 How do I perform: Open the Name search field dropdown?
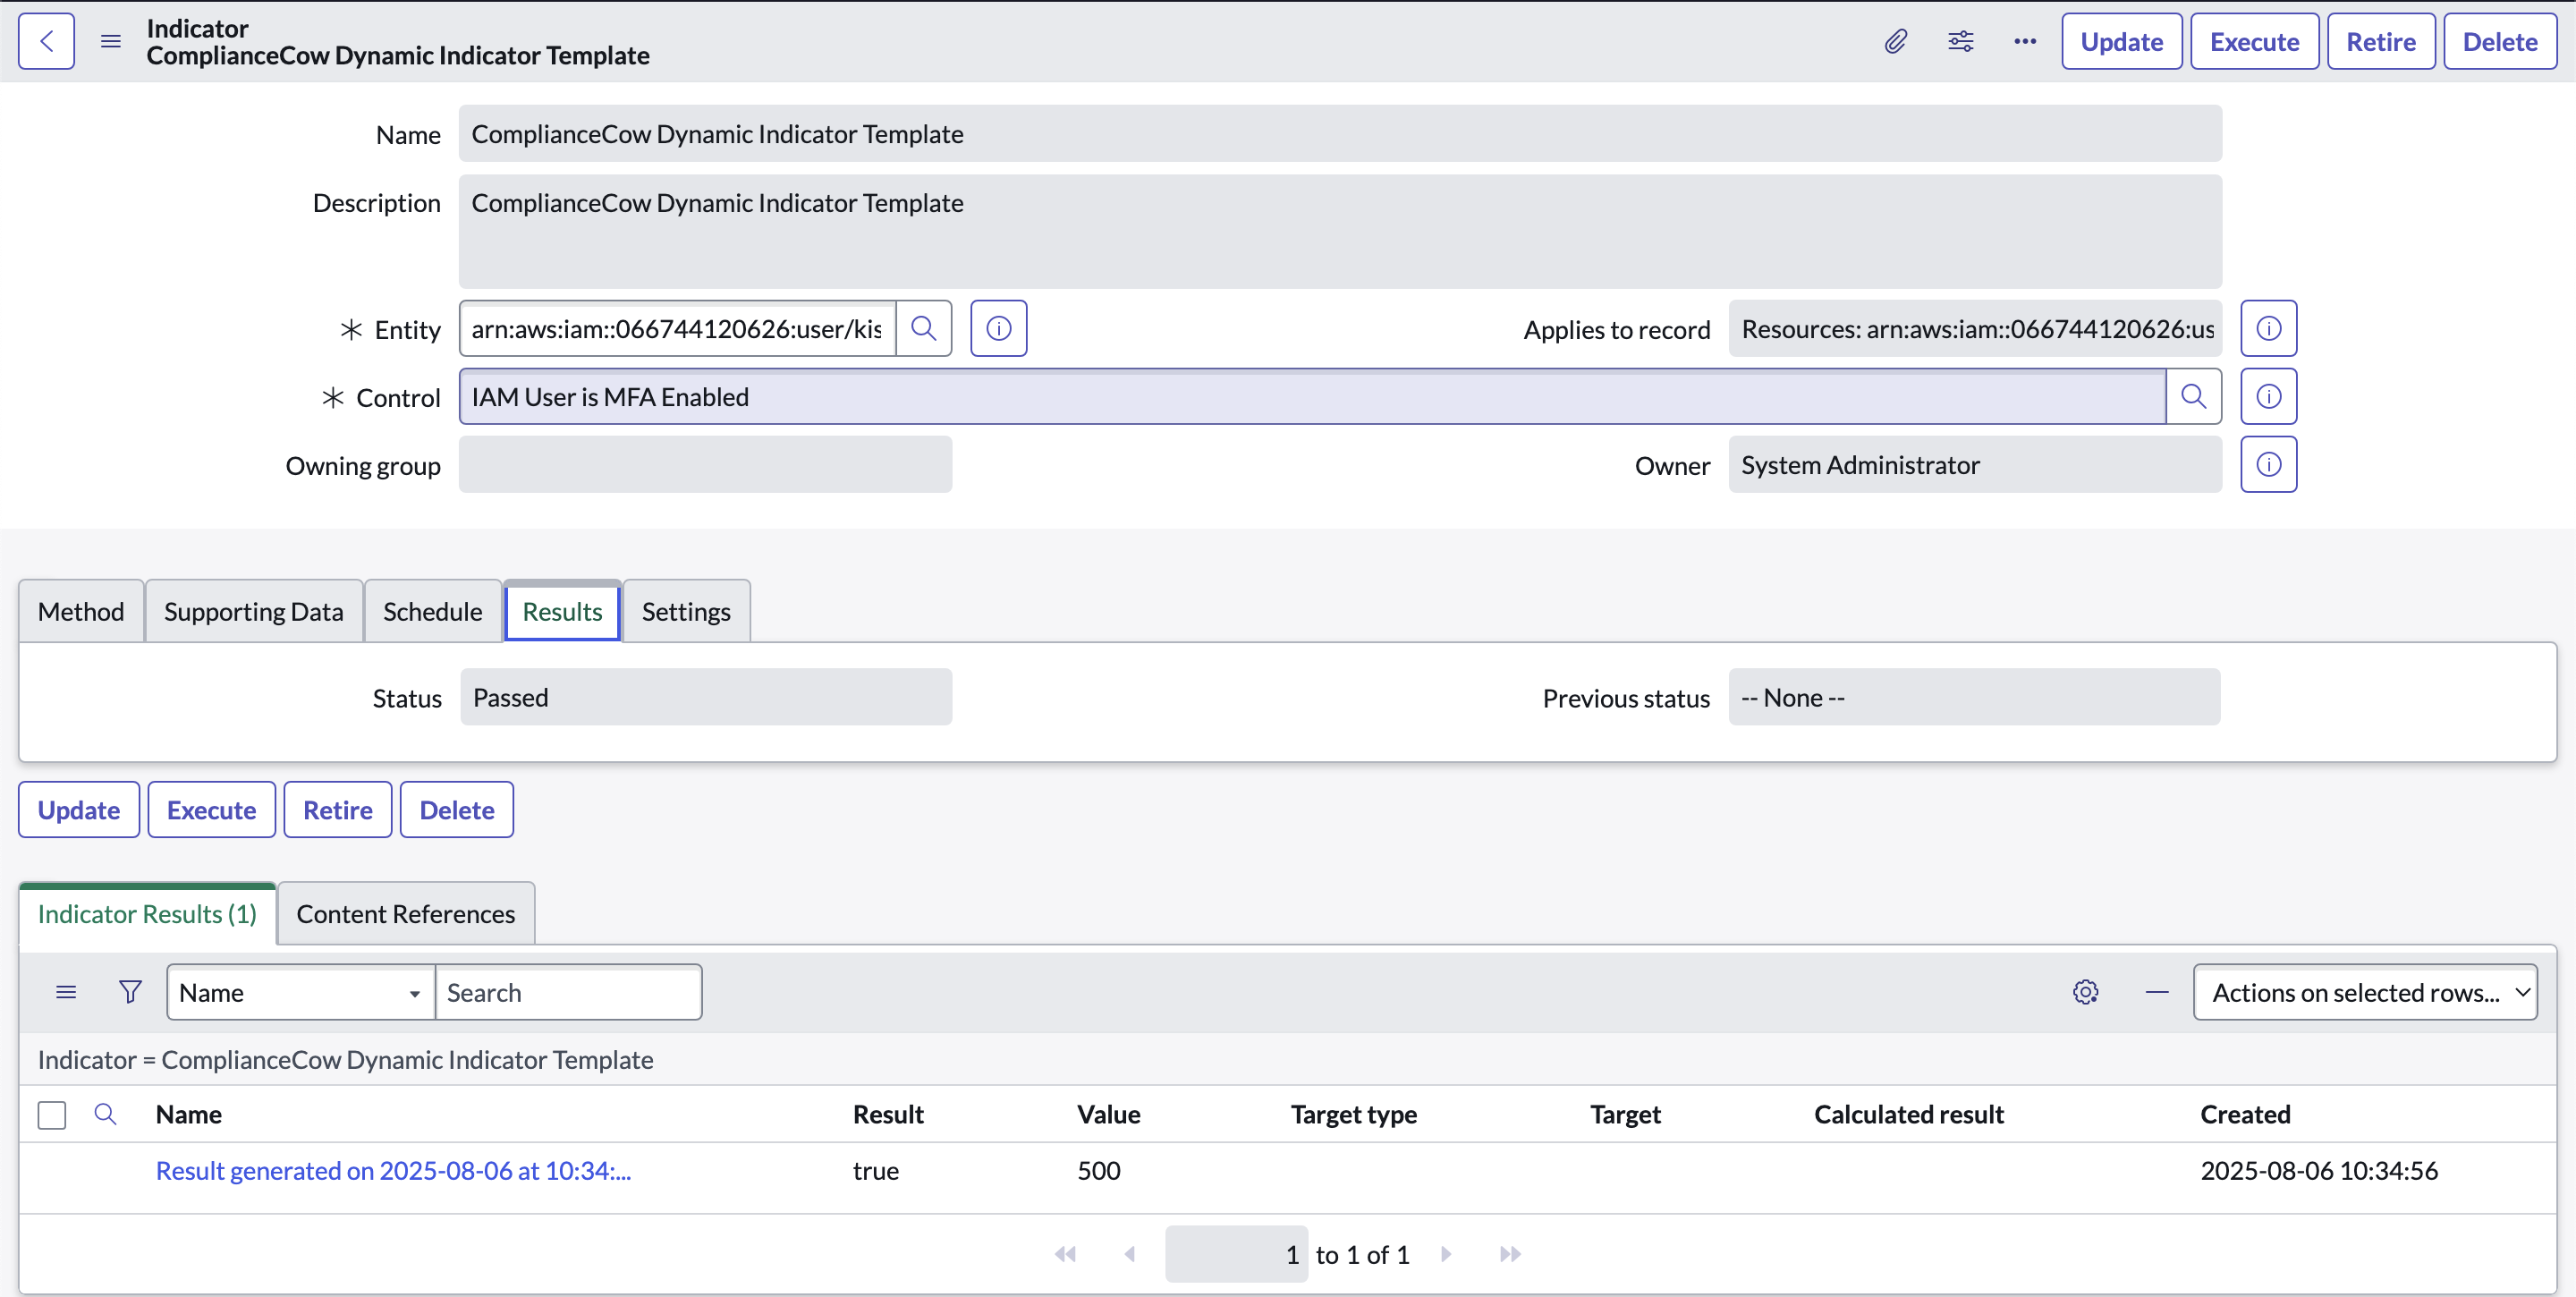300,992
